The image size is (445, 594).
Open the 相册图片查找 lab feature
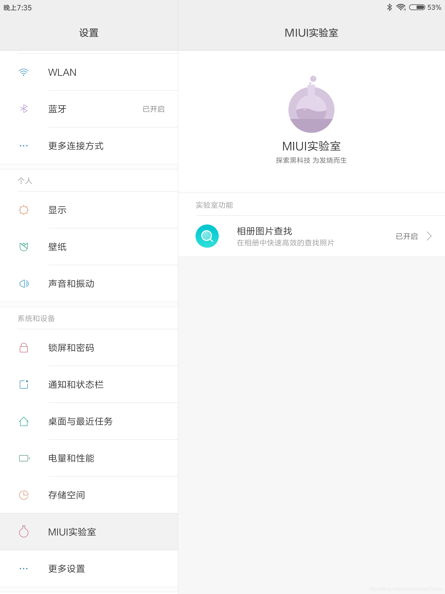coord(311,236)
